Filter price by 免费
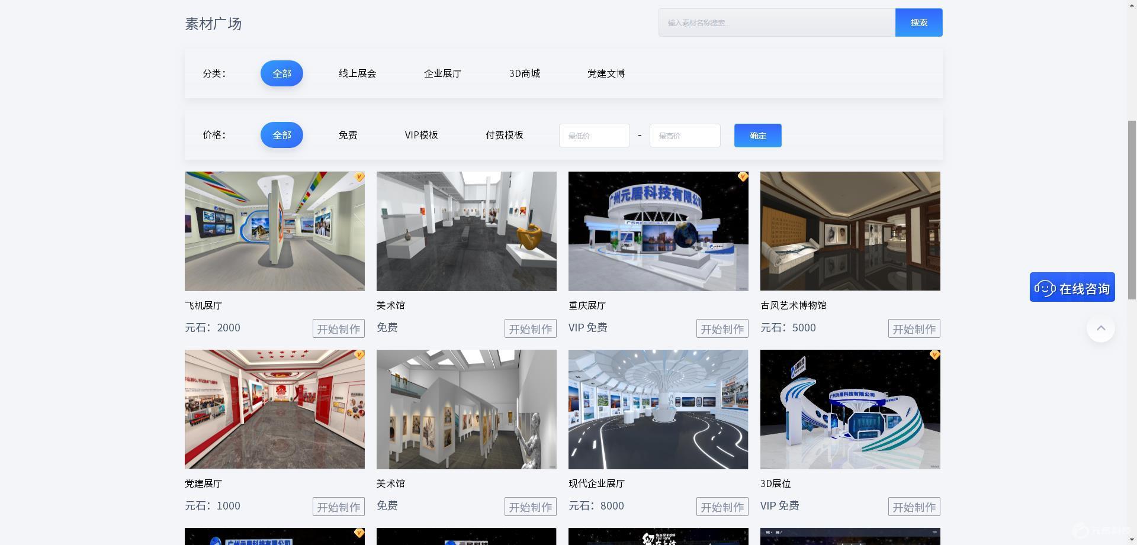Image resolution: width=1137 pixels, height=545 pixels. (x=348, y=135)
